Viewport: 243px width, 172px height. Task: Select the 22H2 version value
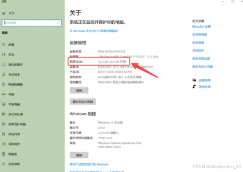point(102,128)
